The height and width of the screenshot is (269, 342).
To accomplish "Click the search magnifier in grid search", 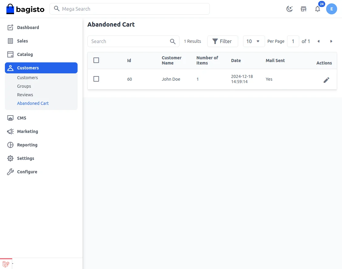I will coord(173,42).
